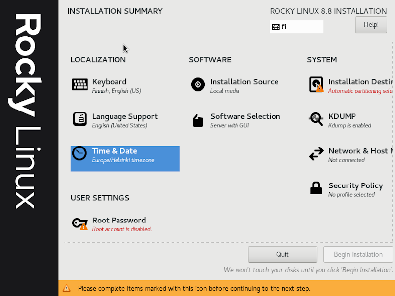This screenshot has width=395, height=296.
Task: Click the KDUMP magnifier icon
Action: [316, 119]
